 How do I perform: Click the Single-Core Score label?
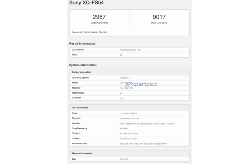pos(99,23)
